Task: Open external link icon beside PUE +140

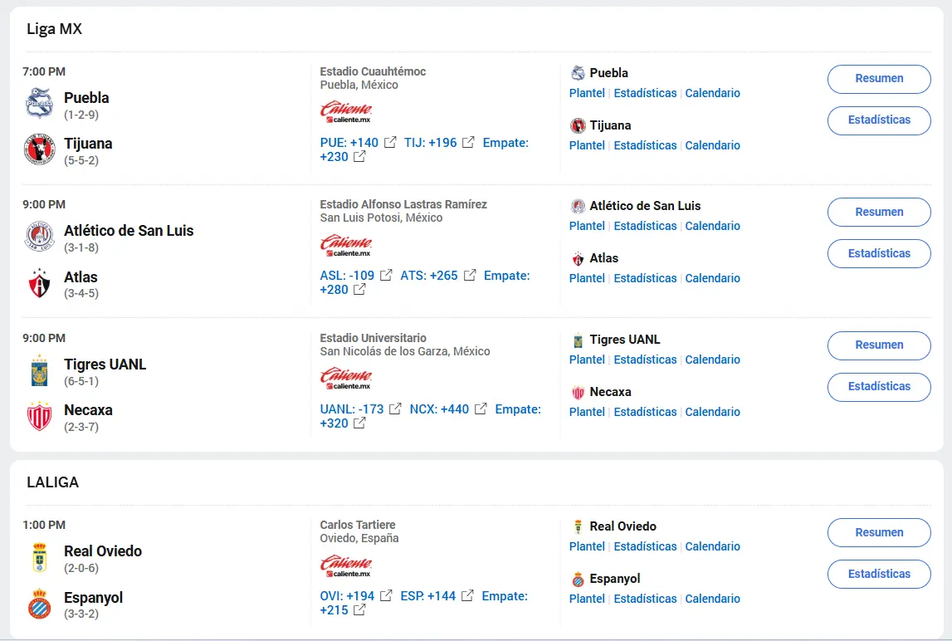Action: tap(390, 143)
